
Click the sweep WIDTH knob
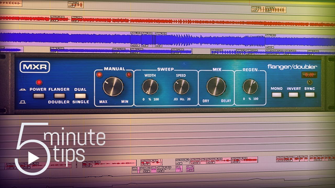pyautogui.click(x=150, y=87)
